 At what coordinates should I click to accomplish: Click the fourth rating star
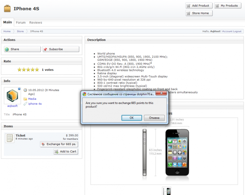tap(32, 70)
